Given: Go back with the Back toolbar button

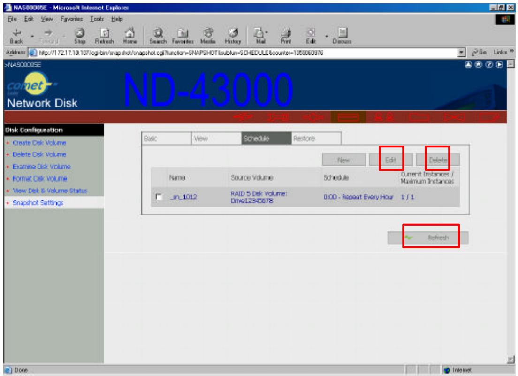Looking at the screenshot, I should (x=16, y=36).
